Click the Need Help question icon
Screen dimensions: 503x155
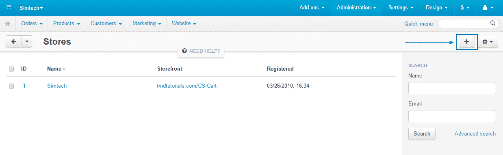pyautogui.click(x=184, y=51)
